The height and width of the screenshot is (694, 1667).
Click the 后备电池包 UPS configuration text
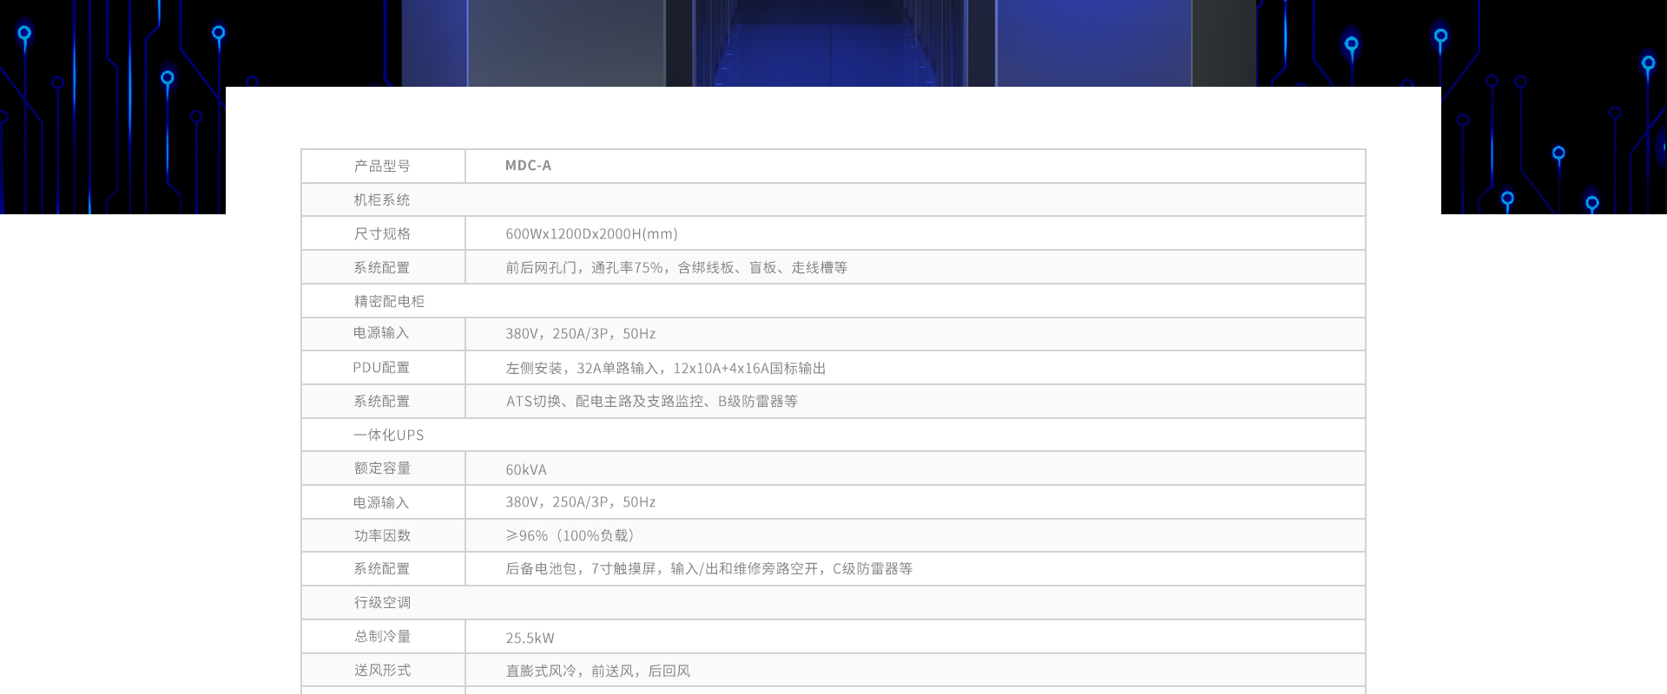(x=708, y=569)
